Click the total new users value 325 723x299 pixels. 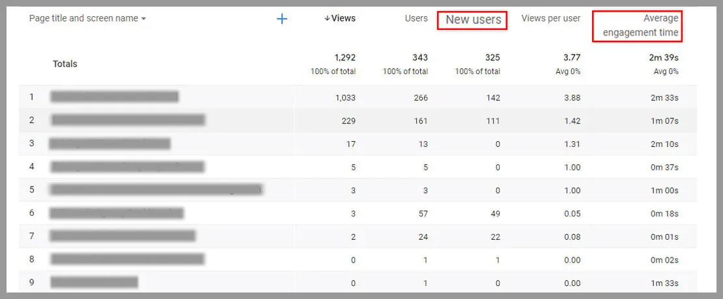(492, 57)
